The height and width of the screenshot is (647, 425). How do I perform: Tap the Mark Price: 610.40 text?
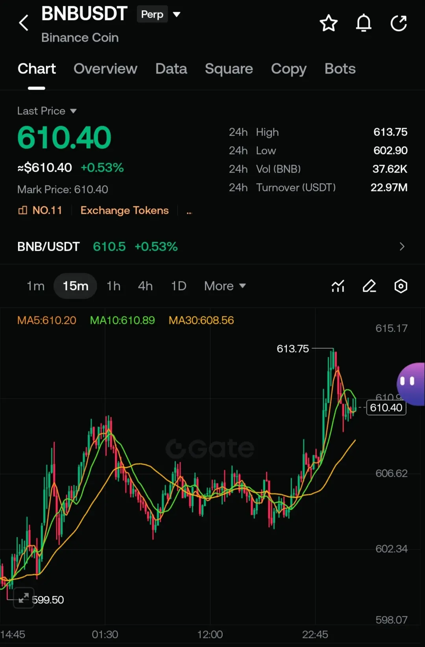coord(63,189)
